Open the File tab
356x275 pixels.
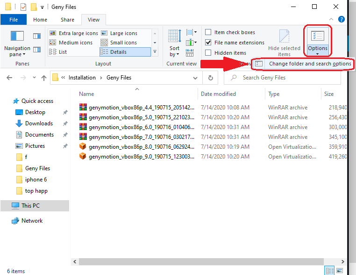coord(14,20)
